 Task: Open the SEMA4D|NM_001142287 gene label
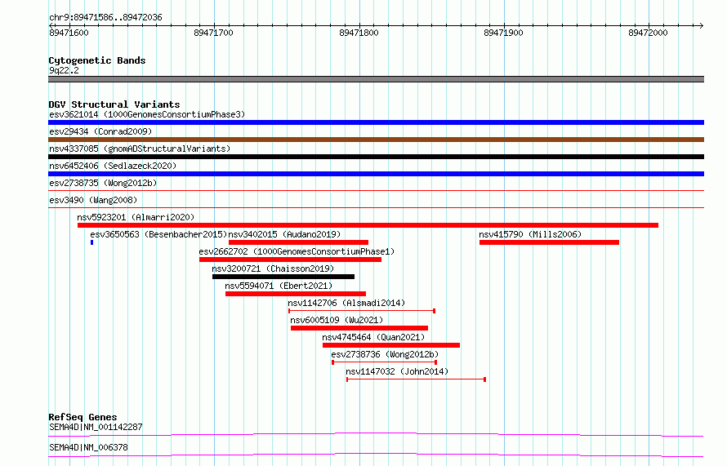pyautogui.click(x=96, y=427)
